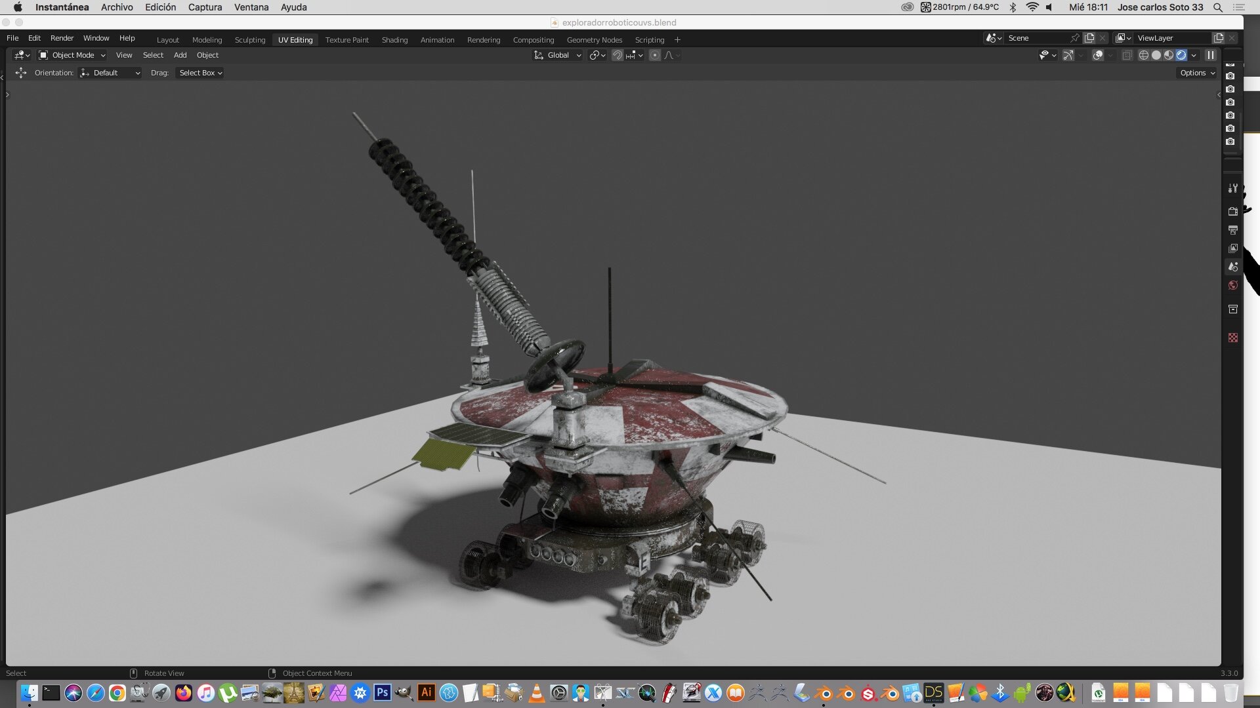Open the Options popover
Image resolution: width=1260 pixels, height=708 pixels.
[1197, 73]
